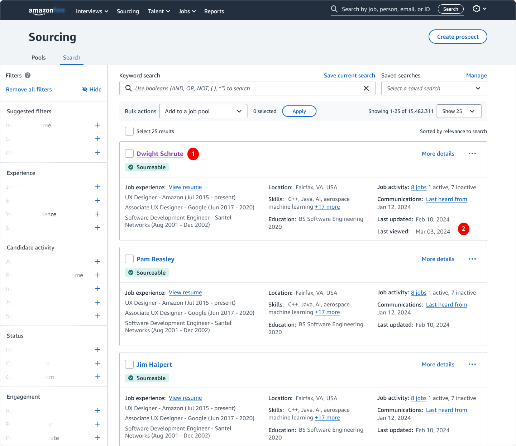Click the Amazon Hire logo
The image size is (516, 446).
[x=47, y=11]
